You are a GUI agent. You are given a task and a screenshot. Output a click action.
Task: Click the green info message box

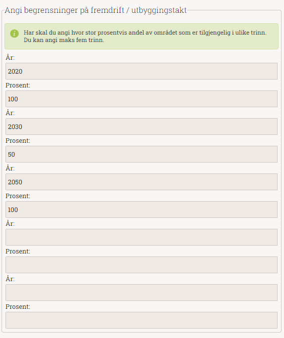(x=142, y=36)
